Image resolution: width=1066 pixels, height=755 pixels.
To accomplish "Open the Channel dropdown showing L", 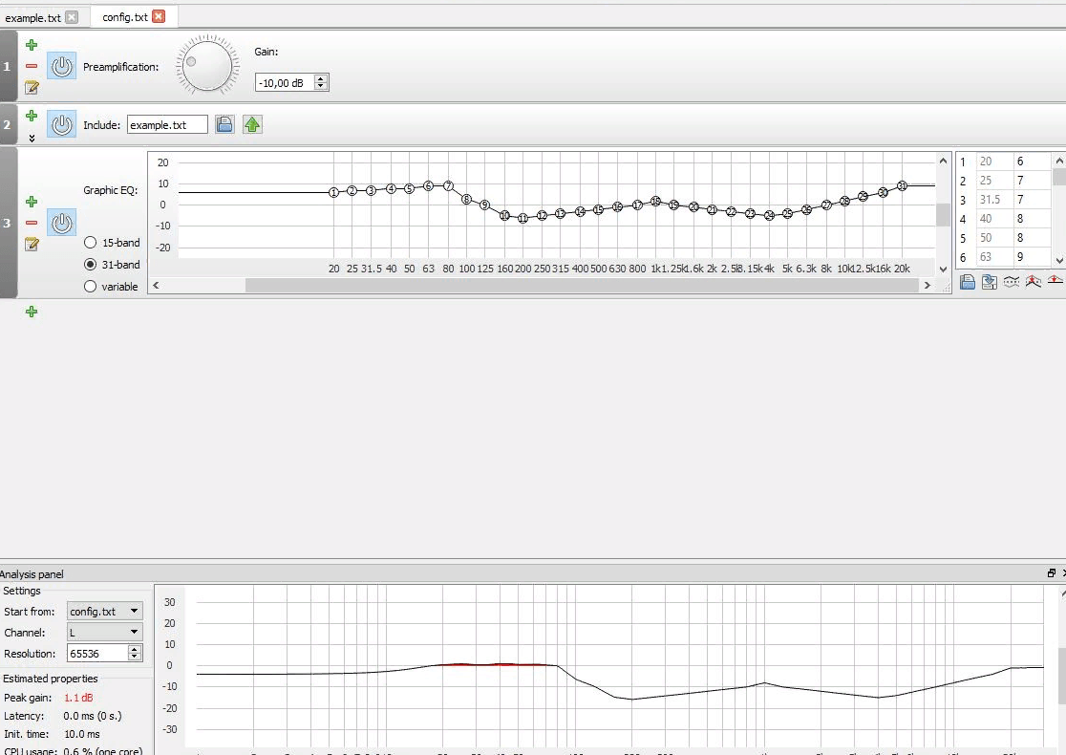I will [105, 632].
